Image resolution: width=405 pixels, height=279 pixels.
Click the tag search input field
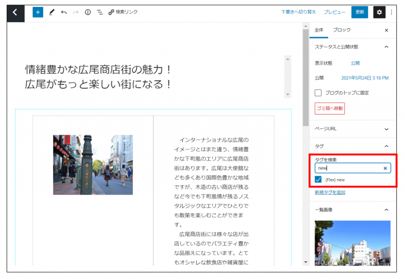pos(348,168)
